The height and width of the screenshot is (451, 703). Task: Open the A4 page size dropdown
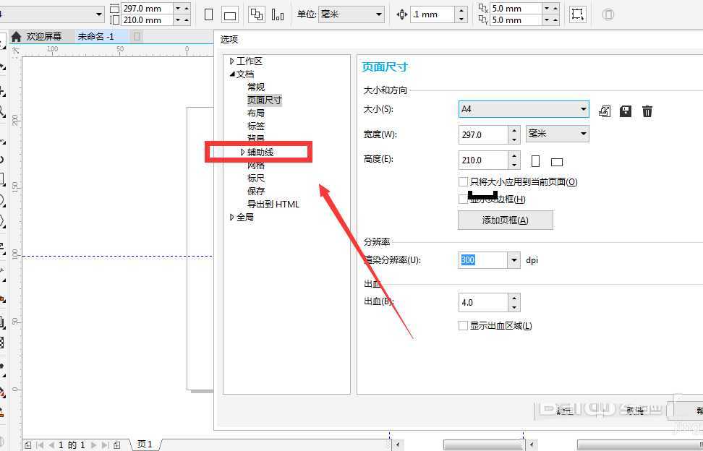583,109
